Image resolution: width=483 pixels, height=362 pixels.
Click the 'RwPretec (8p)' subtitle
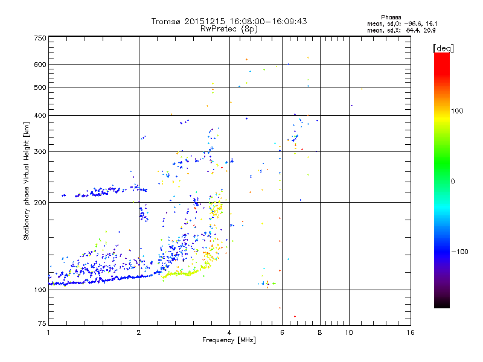click(x=229, y=29)
